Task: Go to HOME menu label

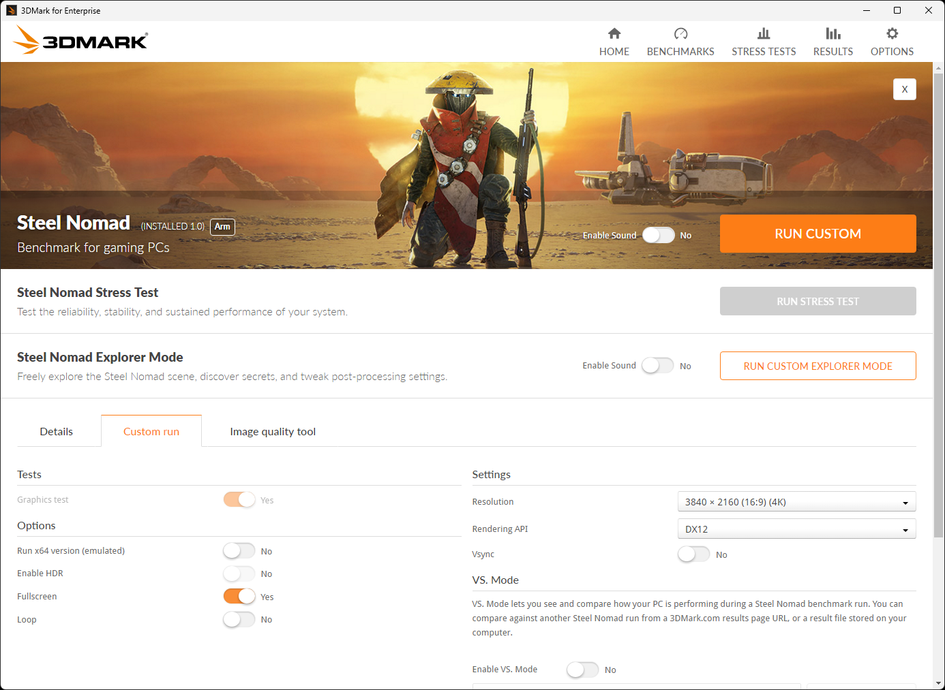Action: coord(614,52)
